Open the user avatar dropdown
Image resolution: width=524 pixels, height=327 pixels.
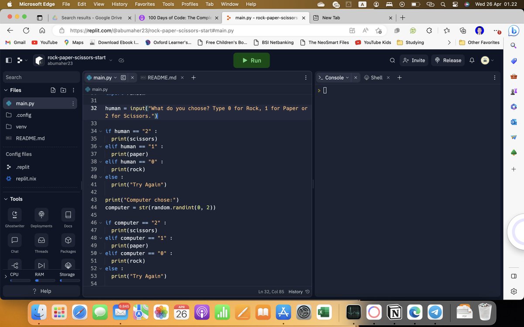tap(487, 60)
